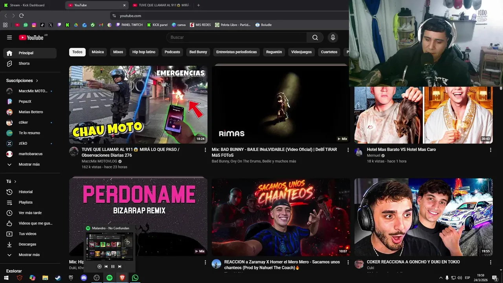Open the X bookmark icon
This screenshot has width=503, height=283.
pyautogui.click(x=51, y=25)
